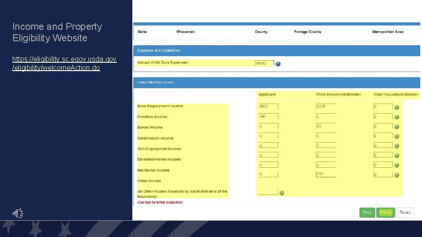The width and height of the screenshot is (422, 237).
Task: Click the speaker audio icon on slide
Action: [x=18, y=213]
